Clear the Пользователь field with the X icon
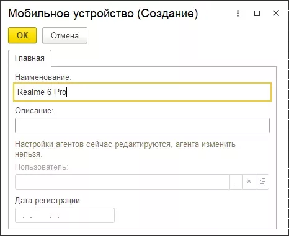 [249, 181]
